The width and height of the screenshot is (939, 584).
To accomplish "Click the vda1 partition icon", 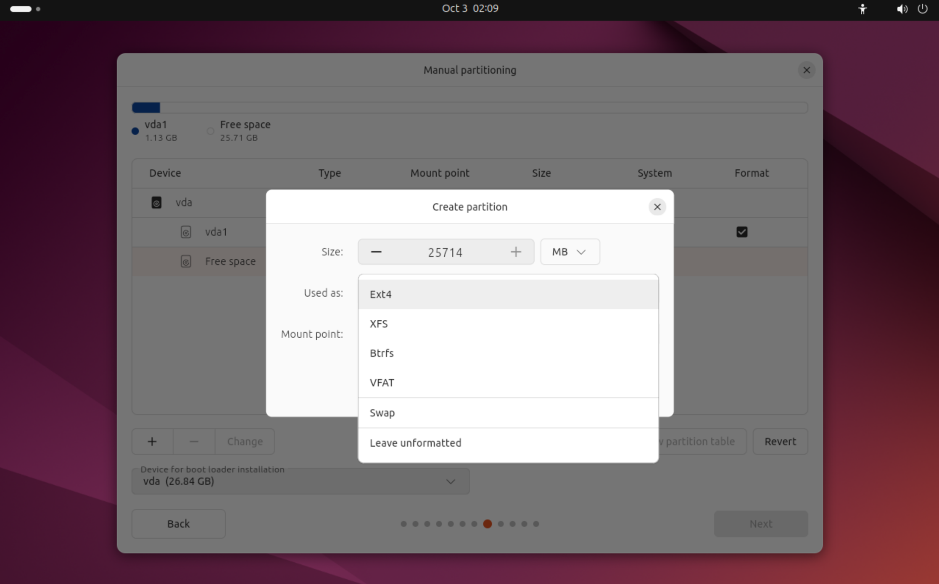I will [186, 232].
